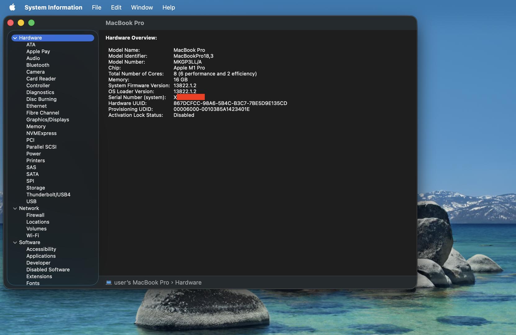Open the Edit menu
Viewport: 516px width, 335px height.
[x=116, y=7]
